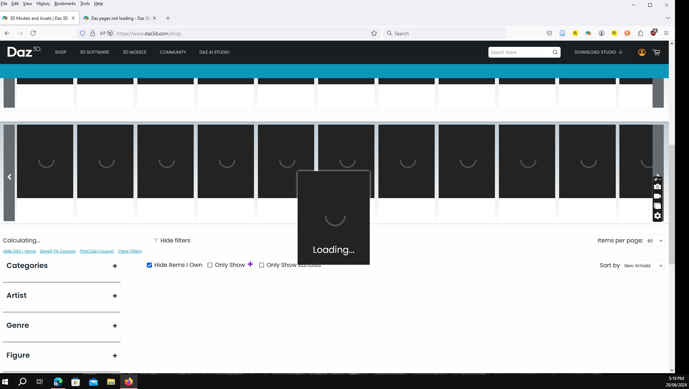Image resolution: width=689 pixels, height=389 pixels.
Task: Tick Only Show Bundles checkbox
Action: tap(262, 265)
